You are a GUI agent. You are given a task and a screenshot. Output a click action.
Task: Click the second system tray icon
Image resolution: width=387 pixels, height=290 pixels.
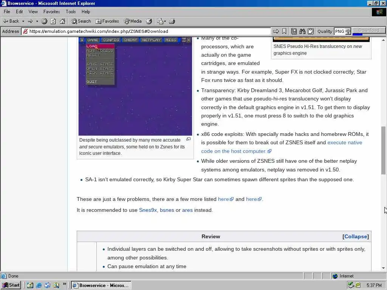click(x=358, y=285)
